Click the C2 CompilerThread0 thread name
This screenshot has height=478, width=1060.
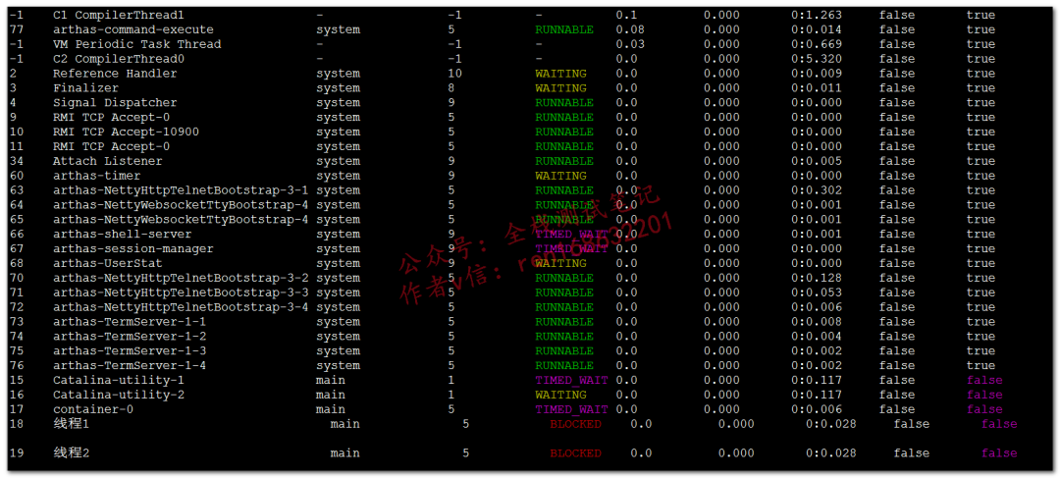pos(119,59)
